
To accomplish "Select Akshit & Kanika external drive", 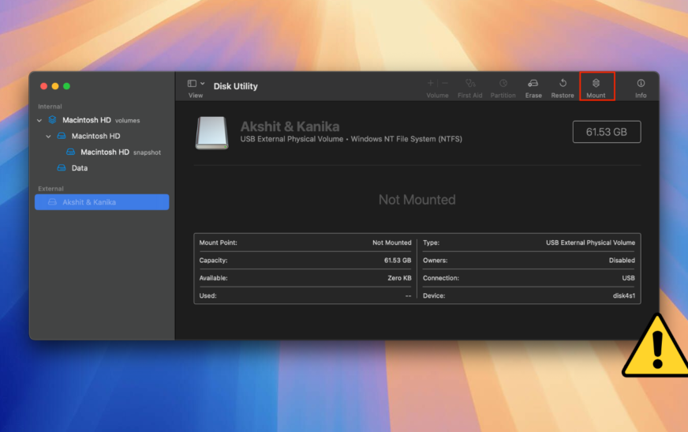I will 102,202.
